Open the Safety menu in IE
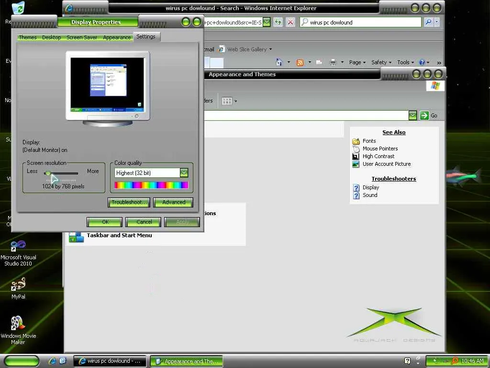 (x=381, y=62)
